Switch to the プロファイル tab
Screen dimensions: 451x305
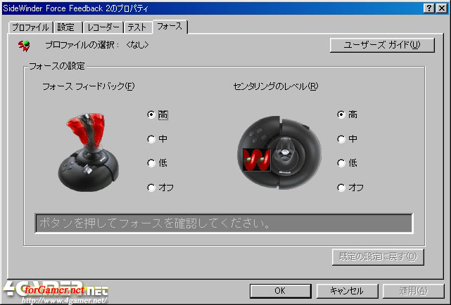[x=30, y=27]
